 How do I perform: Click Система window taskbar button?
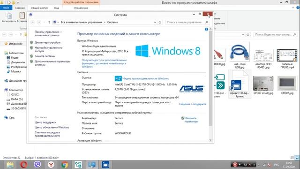(92, 165)
